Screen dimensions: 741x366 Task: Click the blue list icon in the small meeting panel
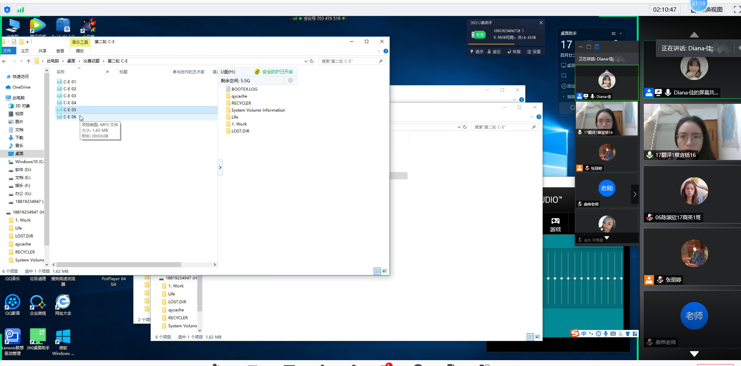[x=597, y=47]
